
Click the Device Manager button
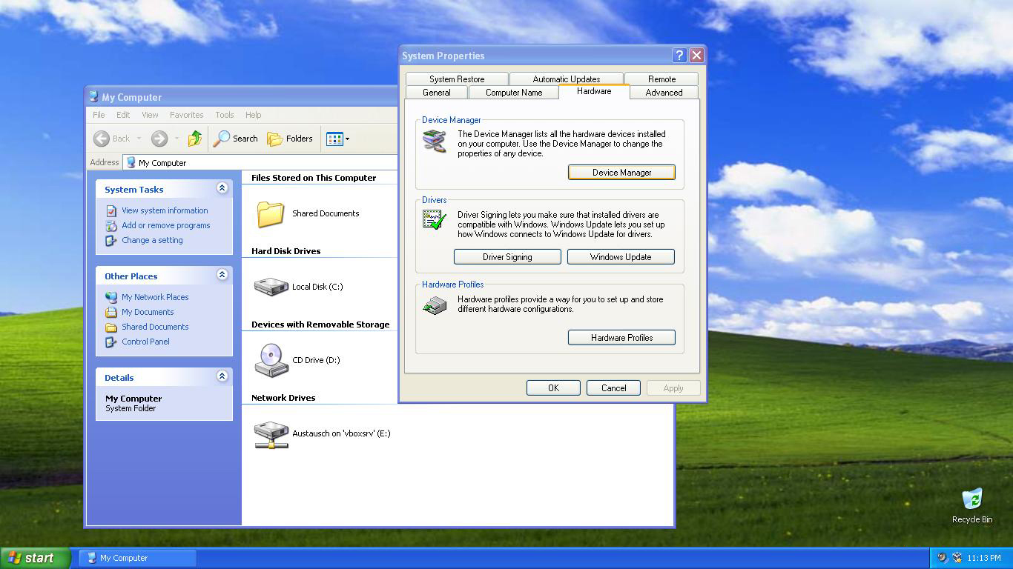[621, 173]
